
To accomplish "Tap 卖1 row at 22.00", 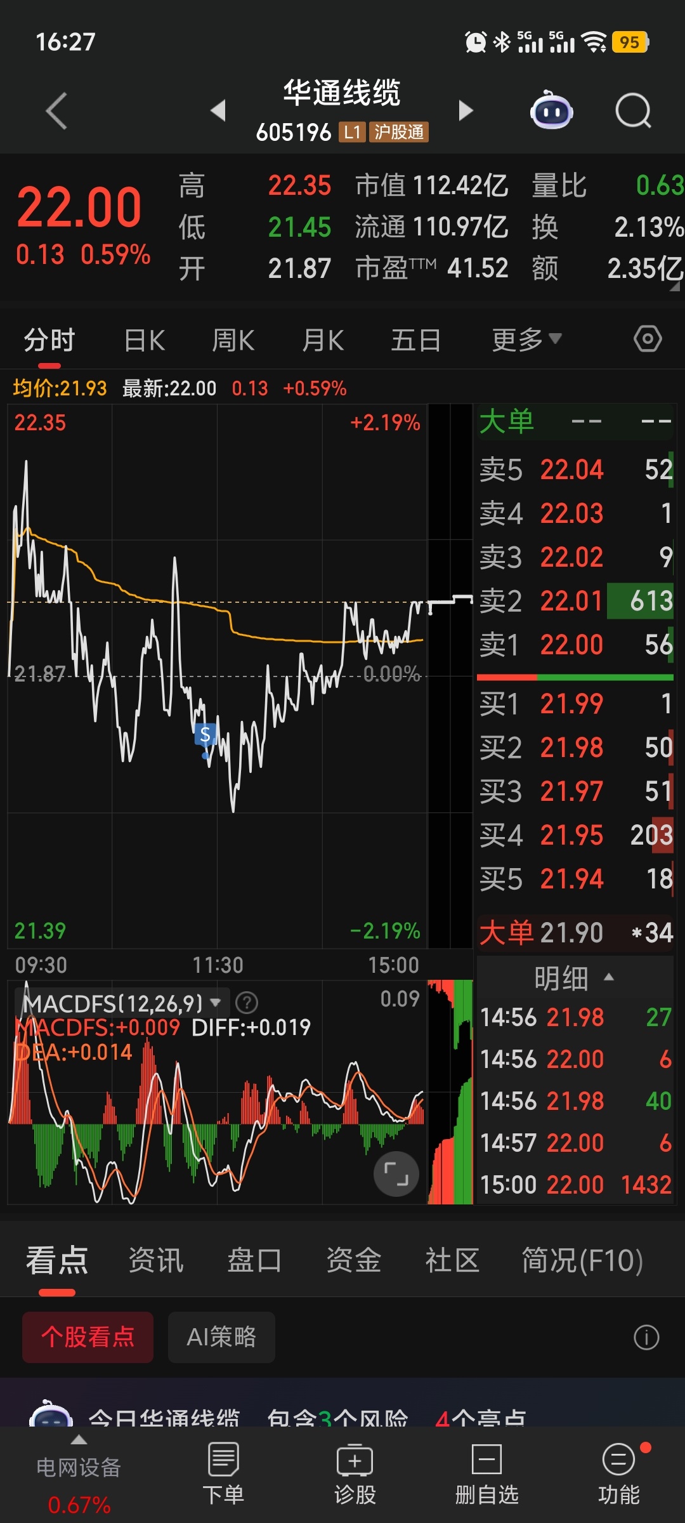I will pos(575,645).
